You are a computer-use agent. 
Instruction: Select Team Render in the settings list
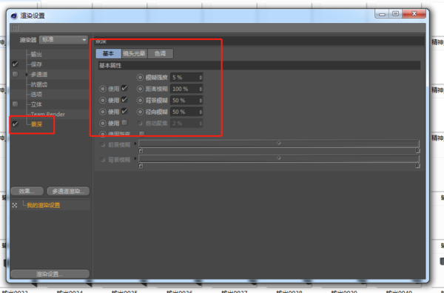48,115
